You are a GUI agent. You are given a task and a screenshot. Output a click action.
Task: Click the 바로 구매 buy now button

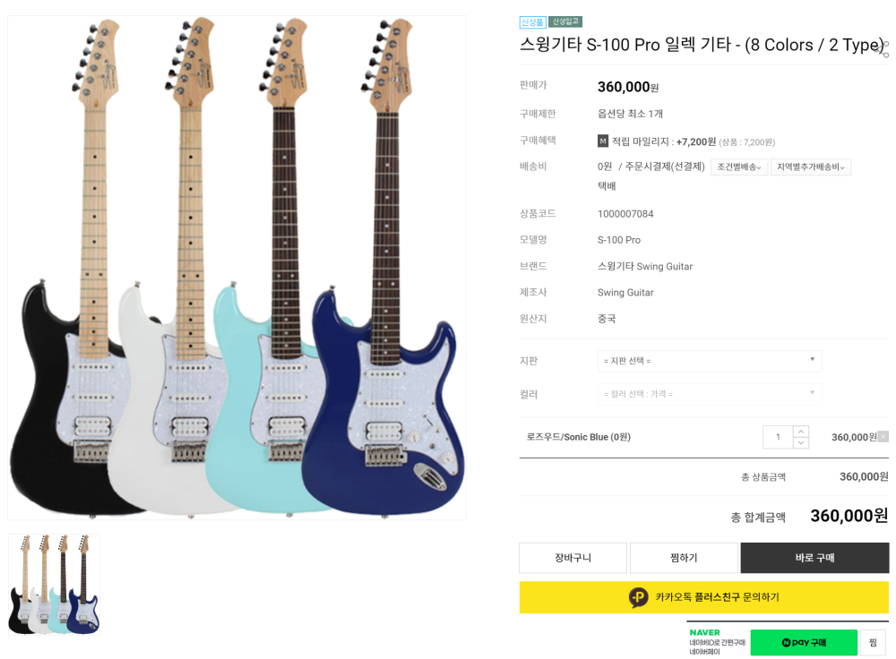tap(814, 558)
